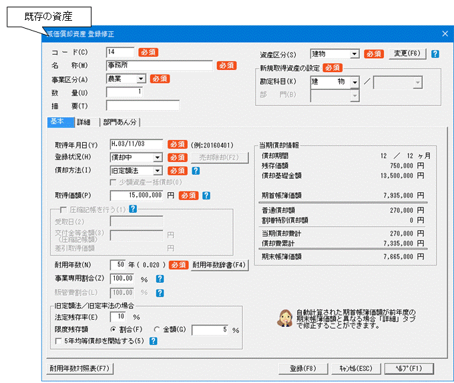Screen dimensions: 454x383
Task: Click 売却除却(F2) button
Action: tap(219, 157)
